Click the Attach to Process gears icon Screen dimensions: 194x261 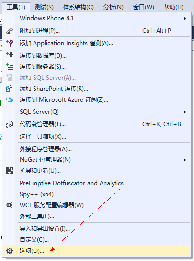10,31
